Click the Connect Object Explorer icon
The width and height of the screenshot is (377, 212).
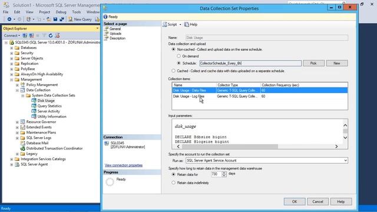click(25, 35)
